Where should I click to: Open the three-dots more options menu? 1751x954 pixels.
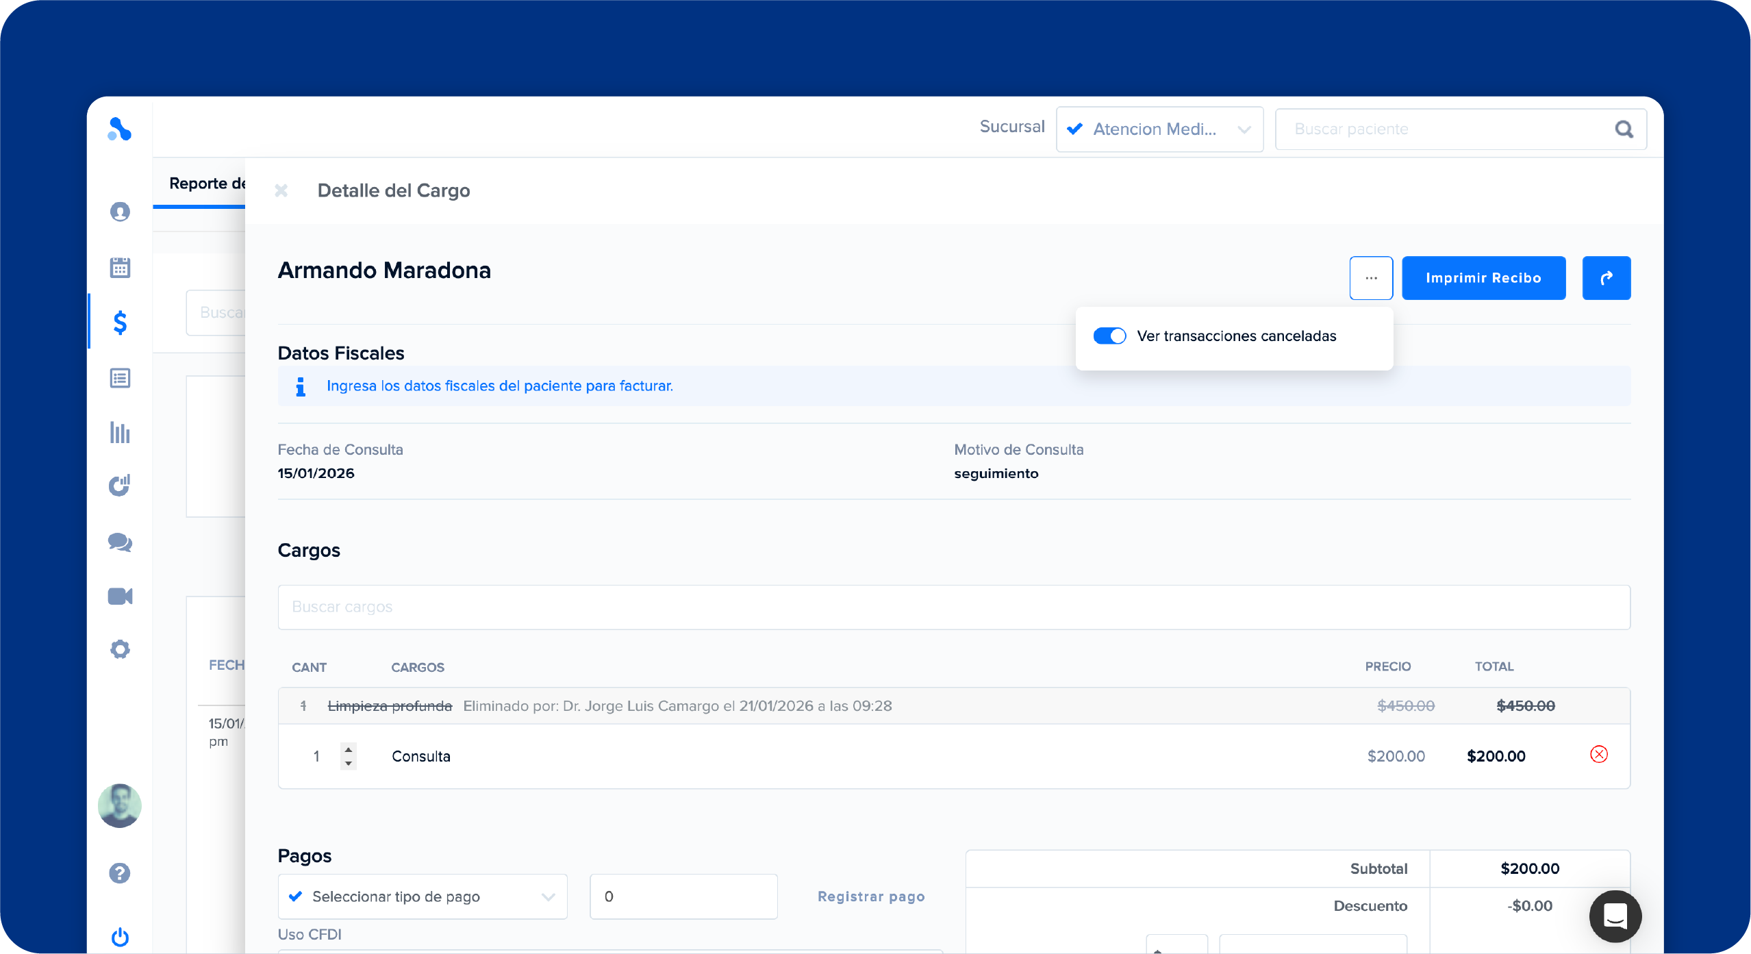coord(1371,278)
